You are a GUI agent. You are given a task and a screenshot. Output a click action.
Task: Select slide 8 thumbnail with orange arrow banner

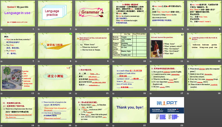(55, 46)
